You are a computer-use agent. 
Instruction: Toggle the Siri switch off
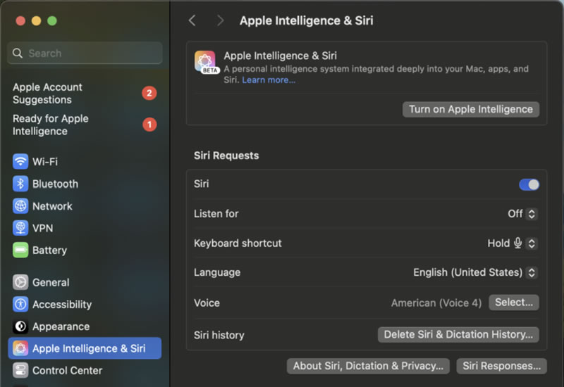pyautogui.click(x=529, y=184)
